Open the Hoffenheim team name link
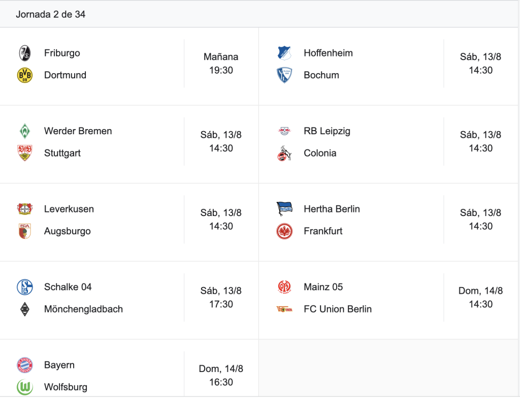The height and width of the screenshot is (401, 520). [x=329, y=53]
